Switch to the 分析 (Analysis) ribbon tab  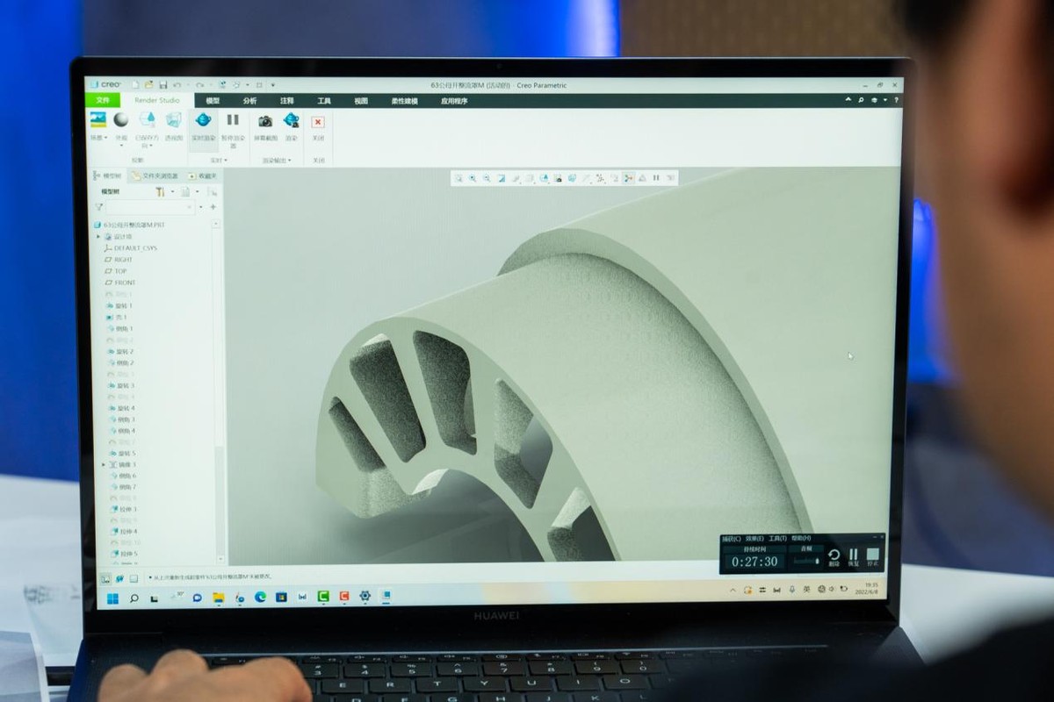[x=250, y=101]
